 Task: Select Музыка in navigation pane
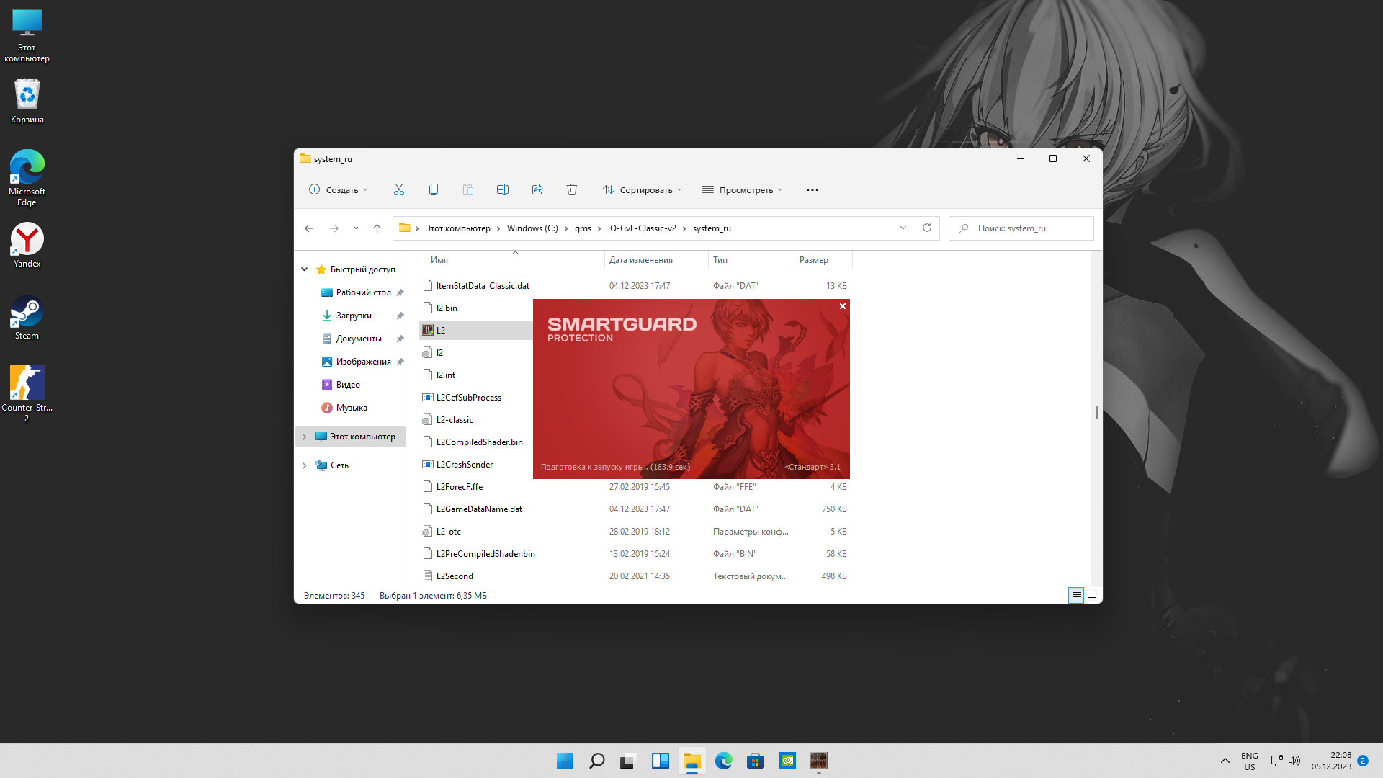click(352, 408)
